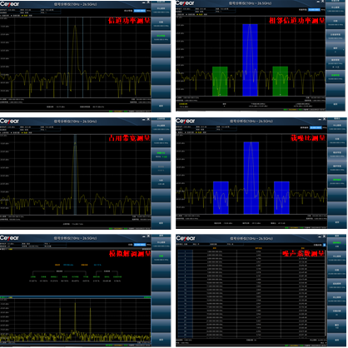The height and width of the screenshot is (348, 348).
Task: Click the Ceyear logo in the 相邻信道功率测量 window
Action: click(185, 3)
